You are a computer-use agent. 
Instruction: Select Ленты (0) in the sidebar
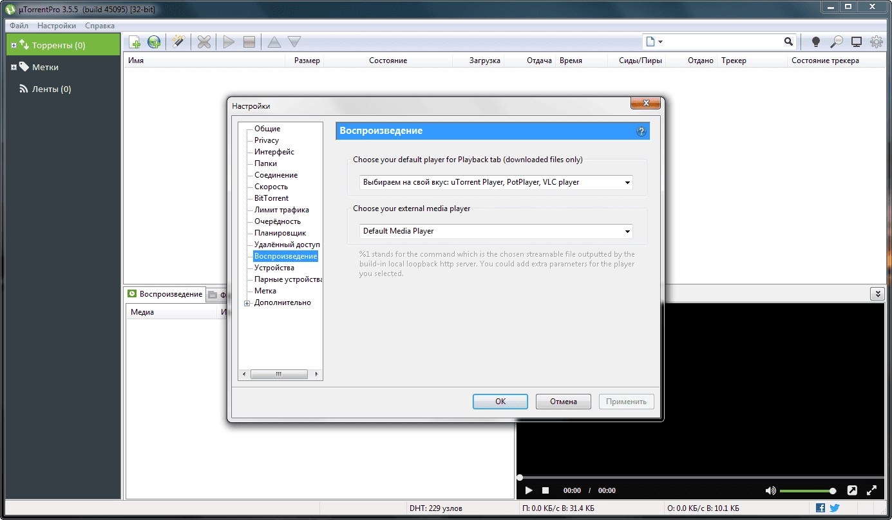(x=52, y=89)
